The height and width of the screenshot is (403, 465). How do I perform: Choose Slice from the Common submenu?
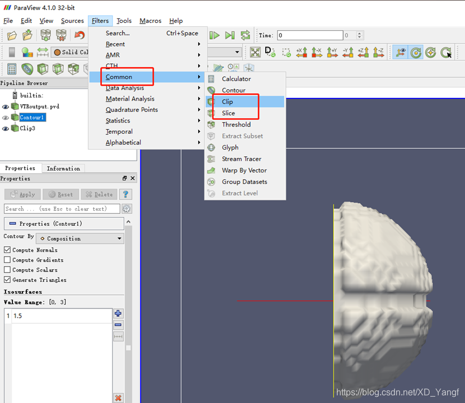tap(245, 113)
